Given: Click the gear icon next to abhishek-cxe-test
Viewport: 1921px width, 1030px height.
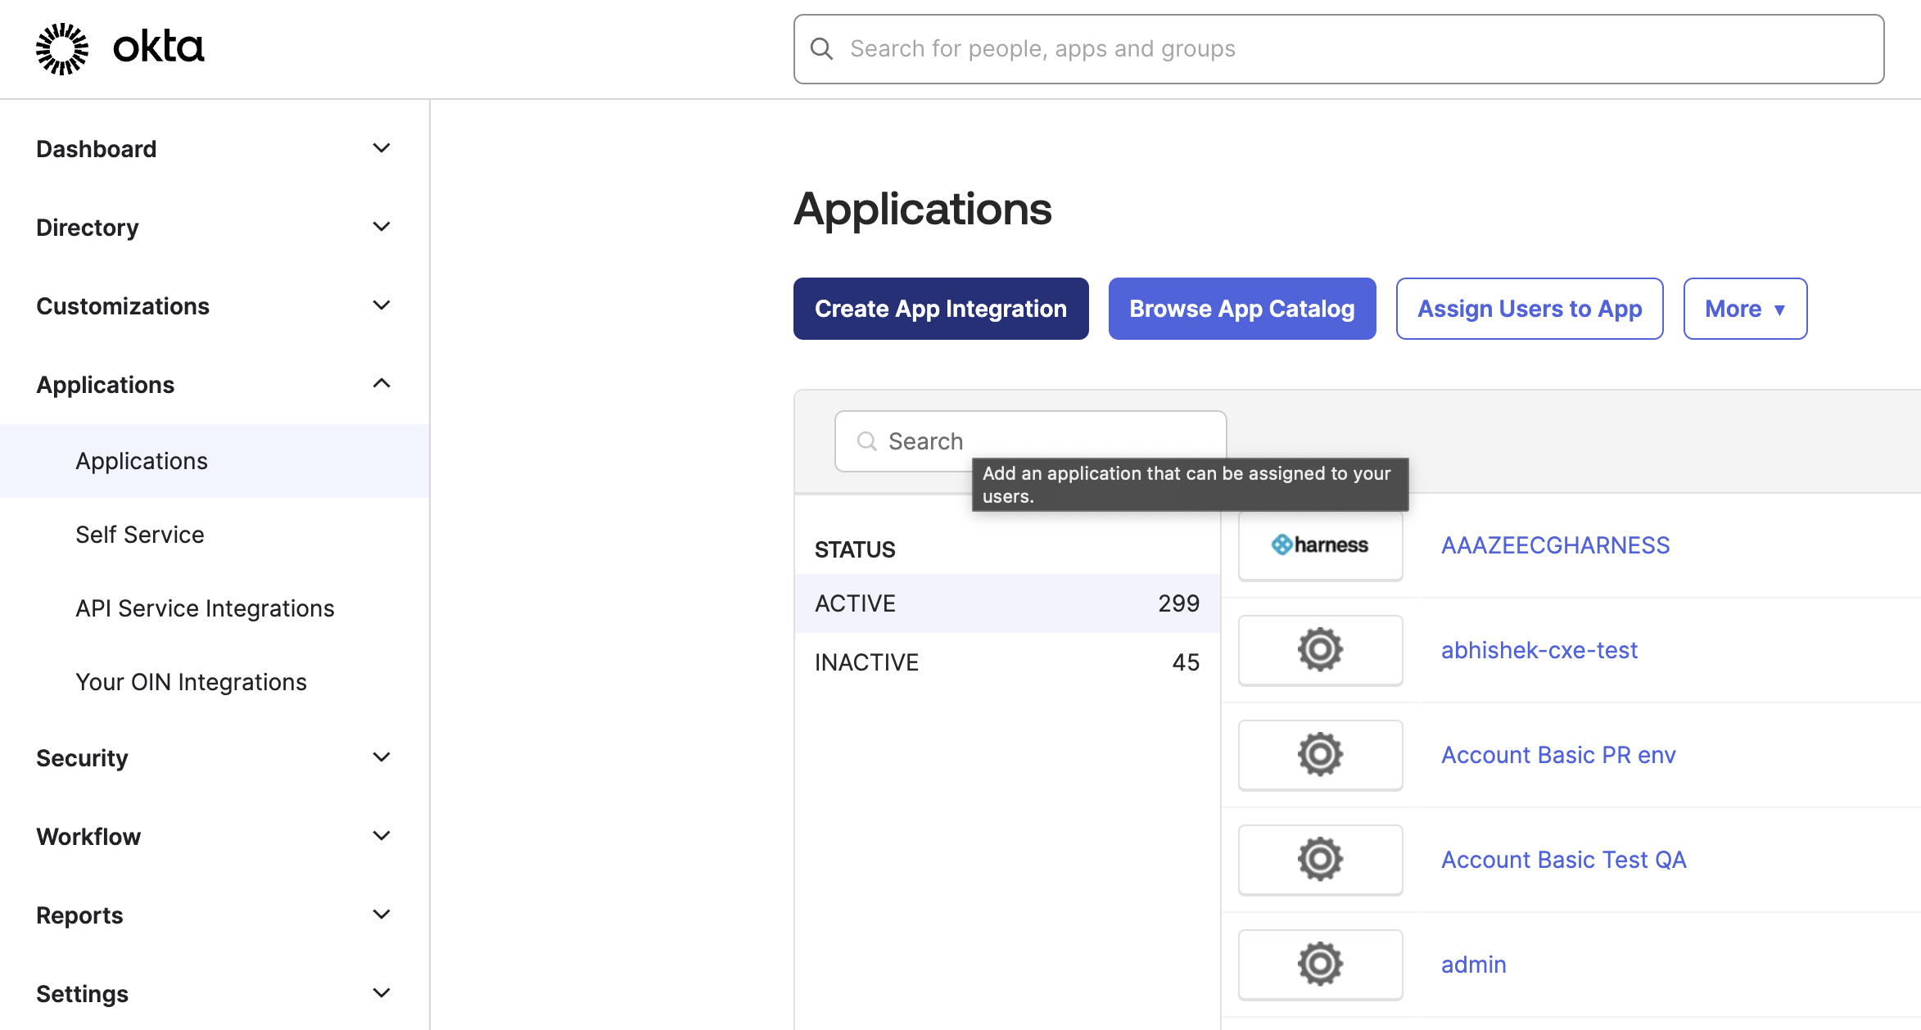Looking at the screenshot, I should 1319,650.
